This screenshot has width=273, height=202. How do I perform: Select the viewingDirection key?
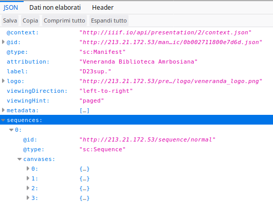click(37, 91)
